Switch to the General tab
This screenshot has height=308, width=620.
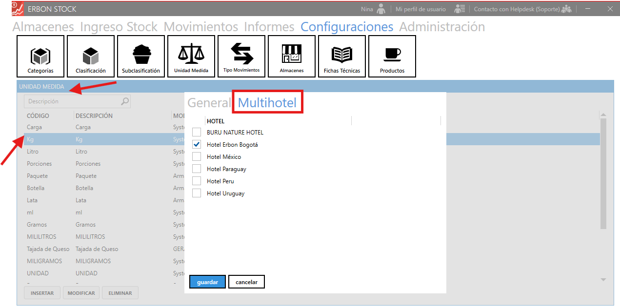tap(209, 103)
